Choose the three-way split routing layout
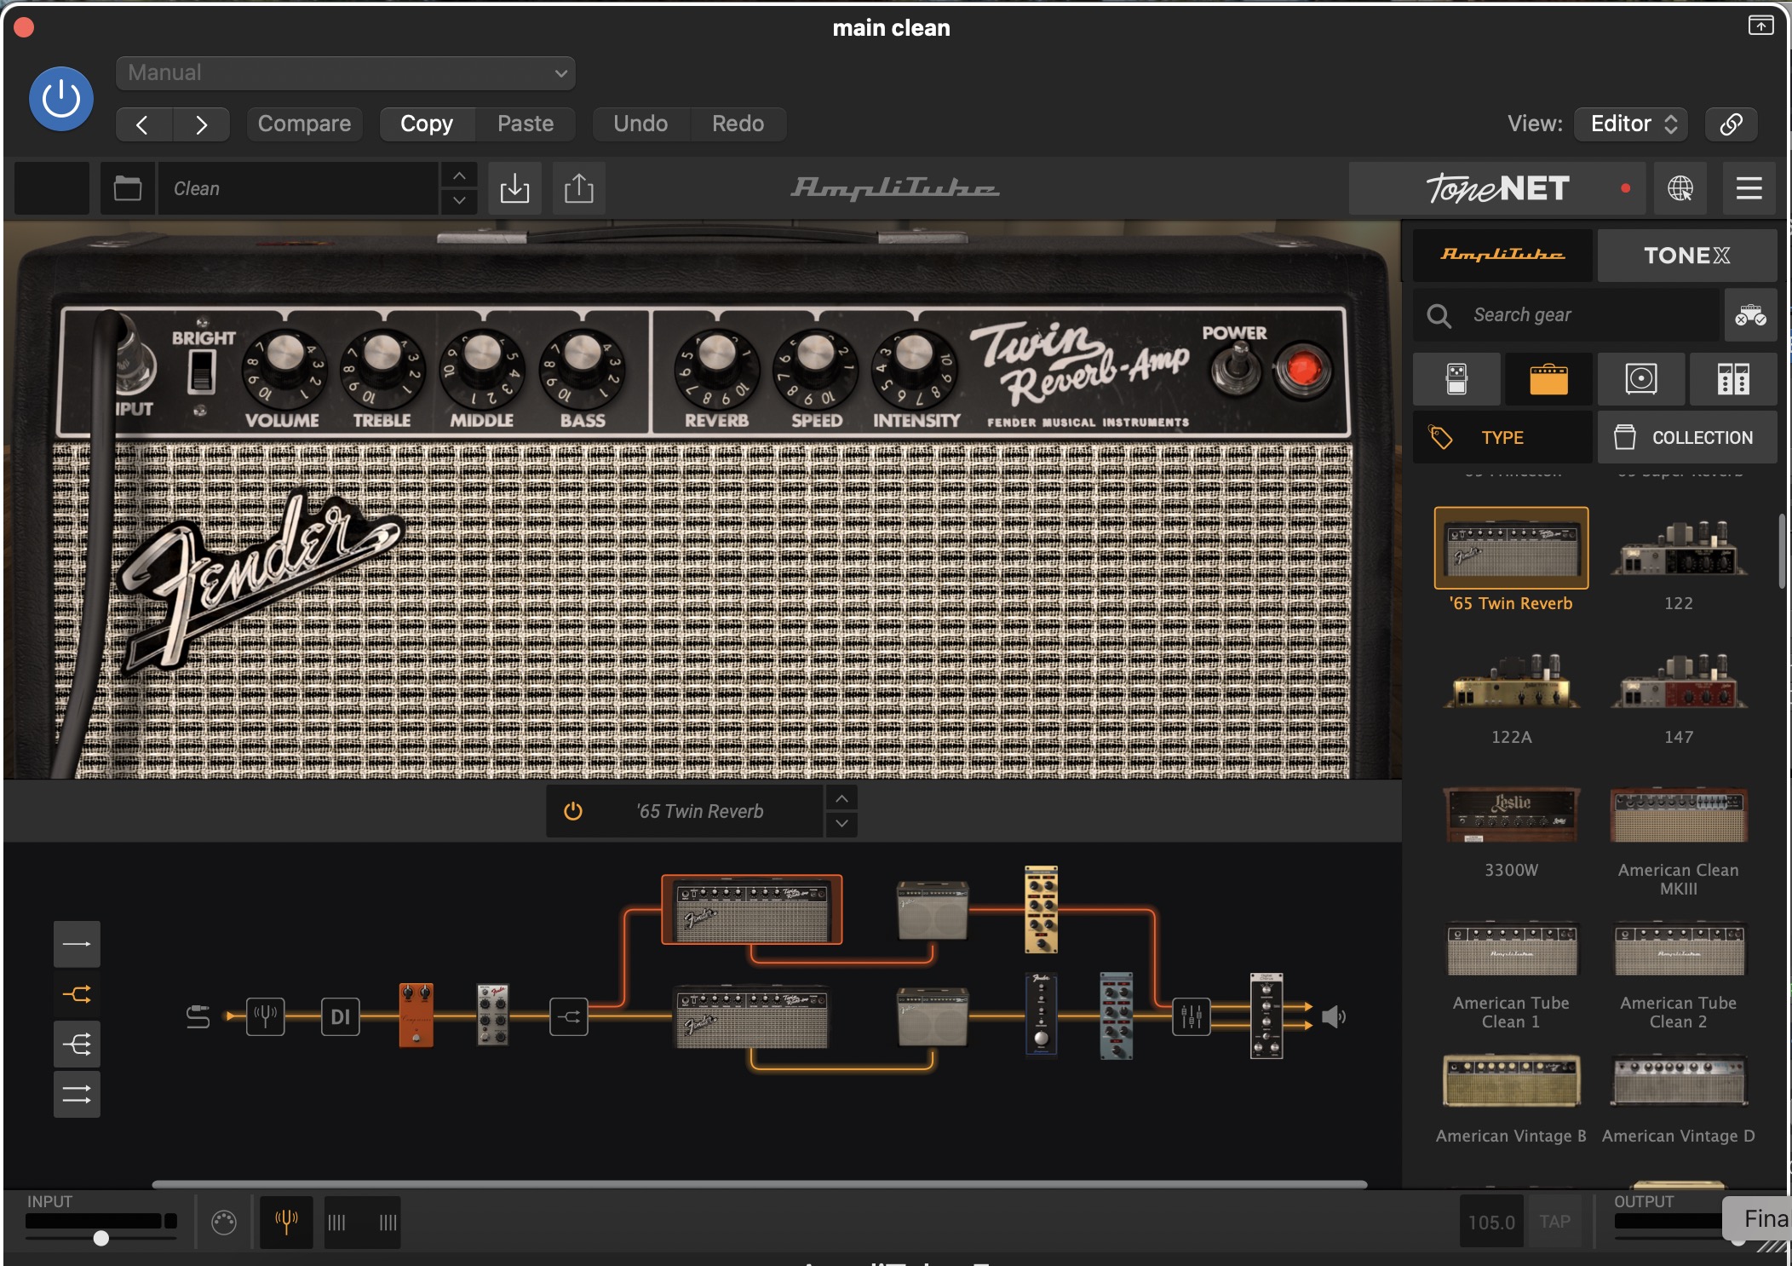Screen dimensions: 1792x1266 coord(77,1044)
